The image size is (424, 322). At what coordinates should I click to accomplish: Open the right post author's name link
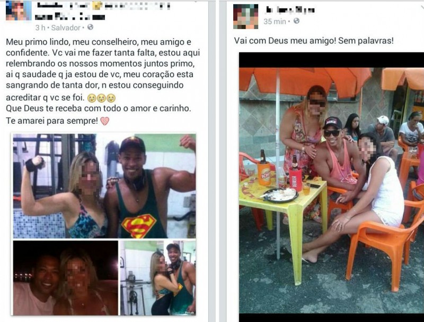coord(290,10)
